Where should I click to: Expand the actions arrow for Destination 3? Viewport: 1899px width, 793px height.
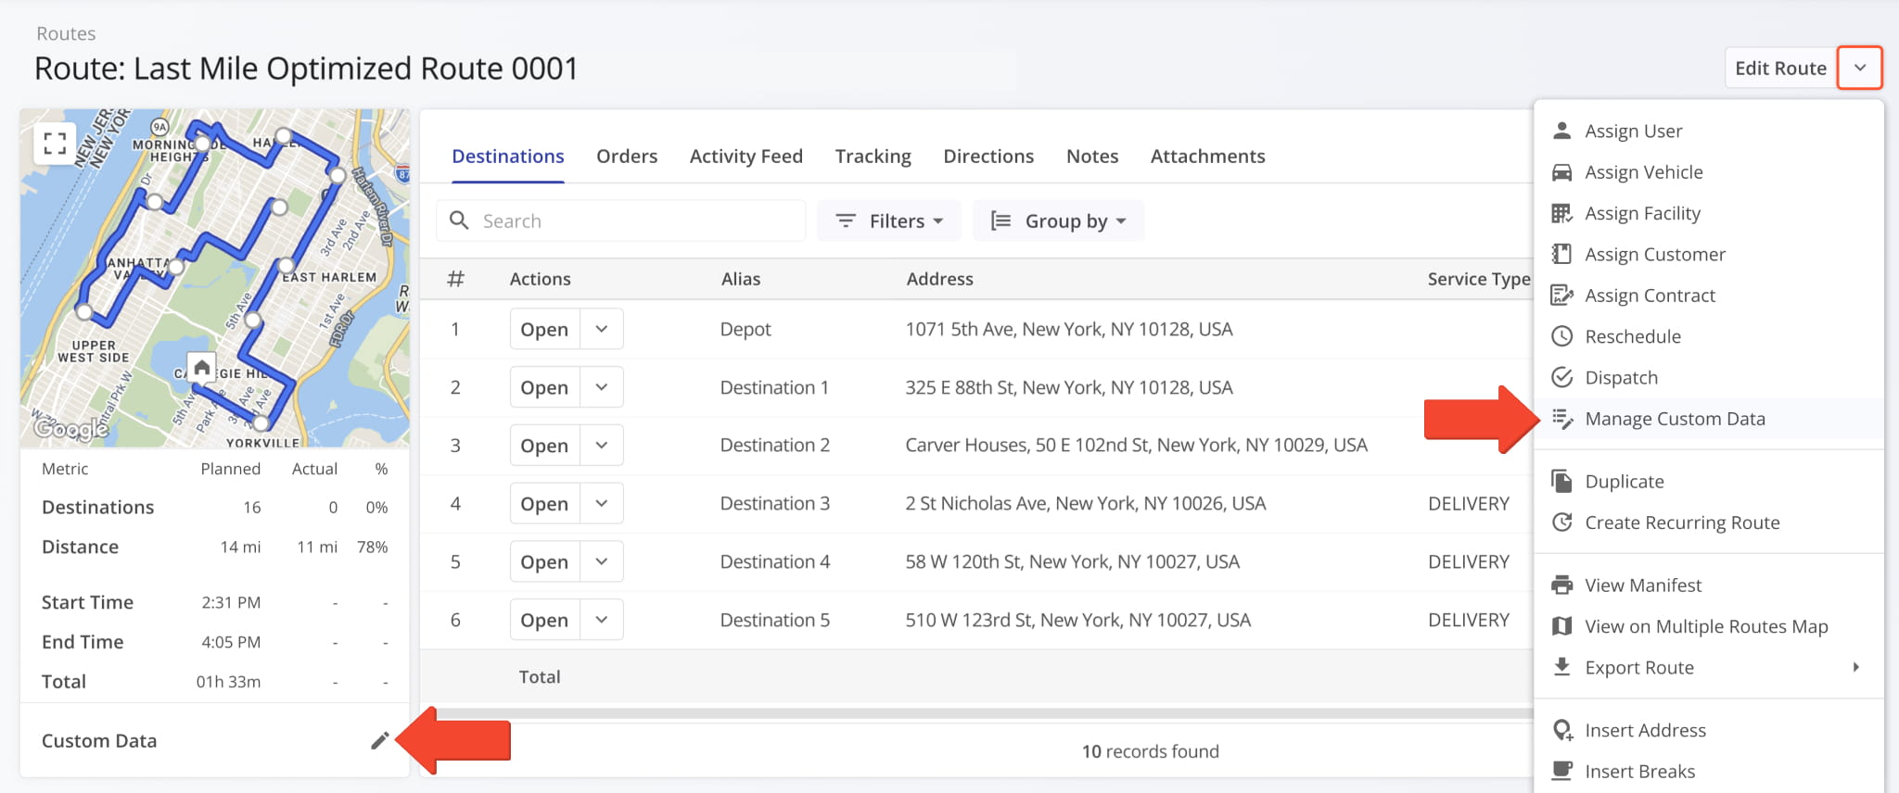[x=602, y=503]
